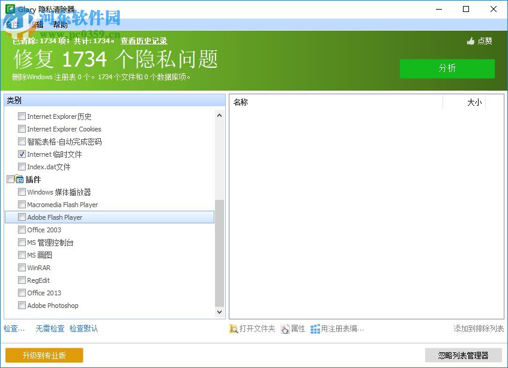Sort results by the 大小 column

tap(474, 102)
